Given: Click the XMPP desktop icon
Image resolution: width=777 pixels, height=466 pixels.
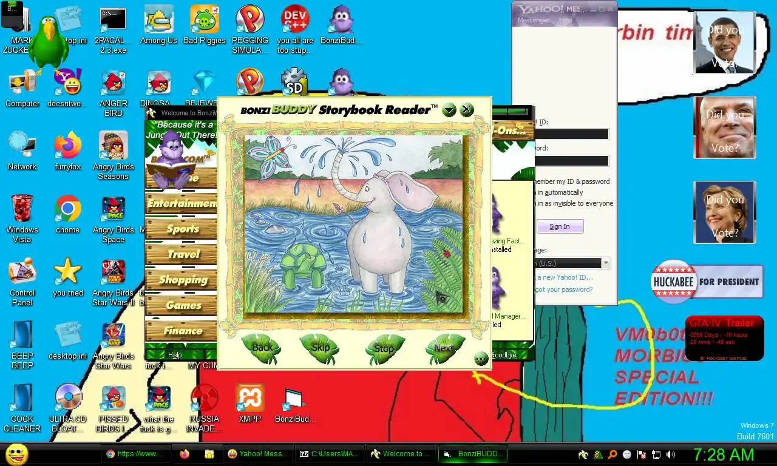Looking at the screenshot, I should click(x=249, y=404).
